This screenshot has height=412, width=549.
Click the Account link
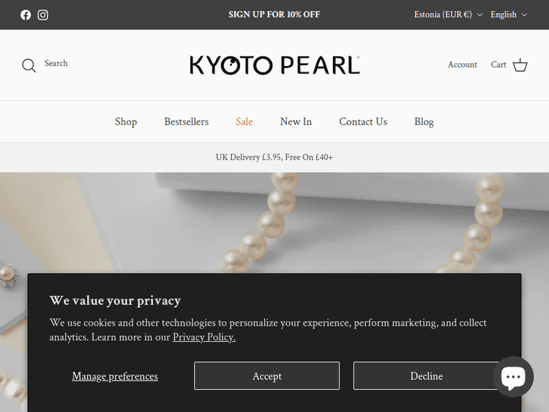(x=462, y=64)
